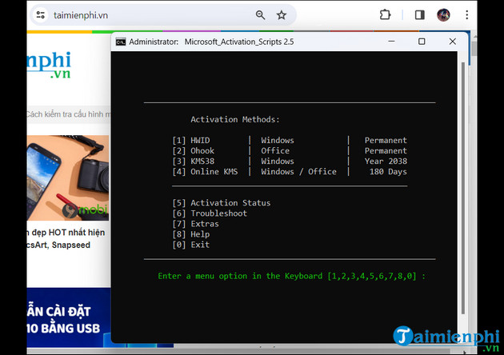Viewport: 504px width, 355px height.
Task: Click the taimienphi.vn address bar
Action: coord(163,15)
